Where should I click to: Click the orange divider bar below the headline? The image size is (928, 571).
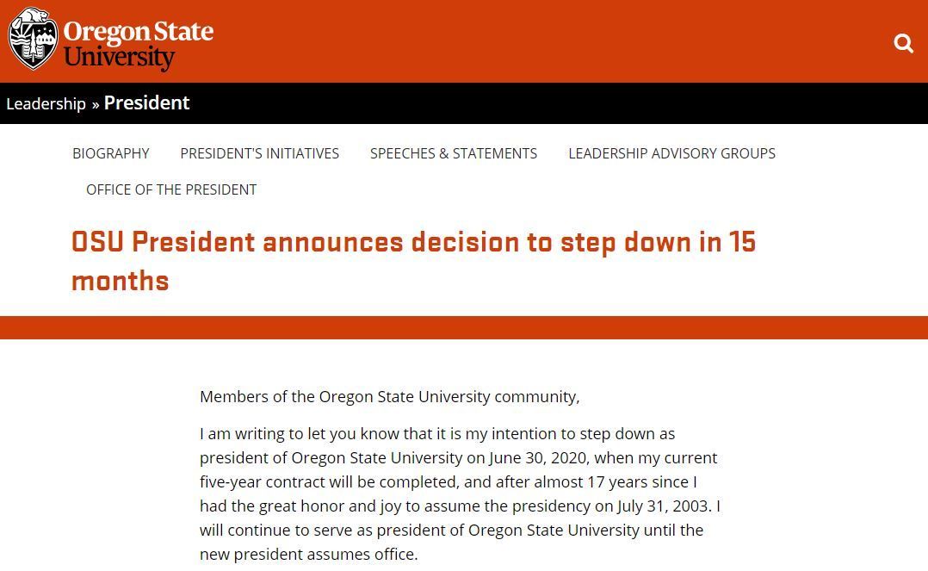click(x=464, y=327)
